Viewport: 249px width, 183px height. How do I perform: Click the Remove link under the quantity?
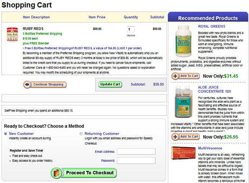pos(131,35)
